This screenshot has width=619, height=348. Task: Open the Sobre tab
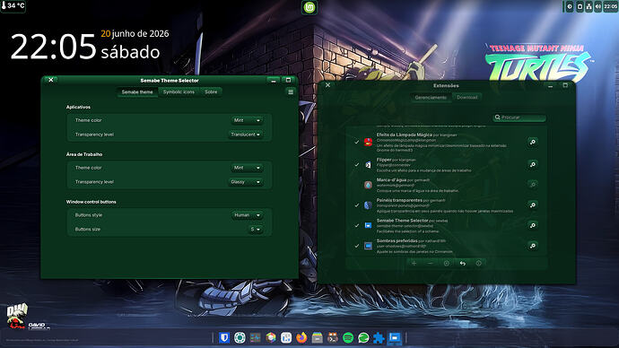[x=211, y=91]
